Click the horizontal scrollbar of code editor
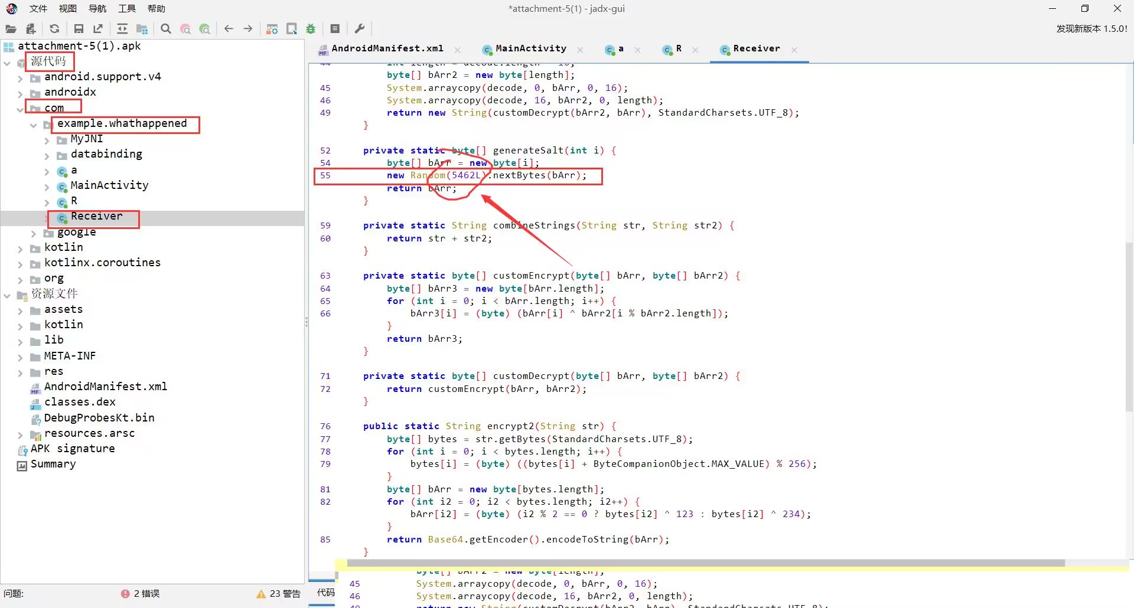This screenshot has height=608, width=1134. [706, 563]
